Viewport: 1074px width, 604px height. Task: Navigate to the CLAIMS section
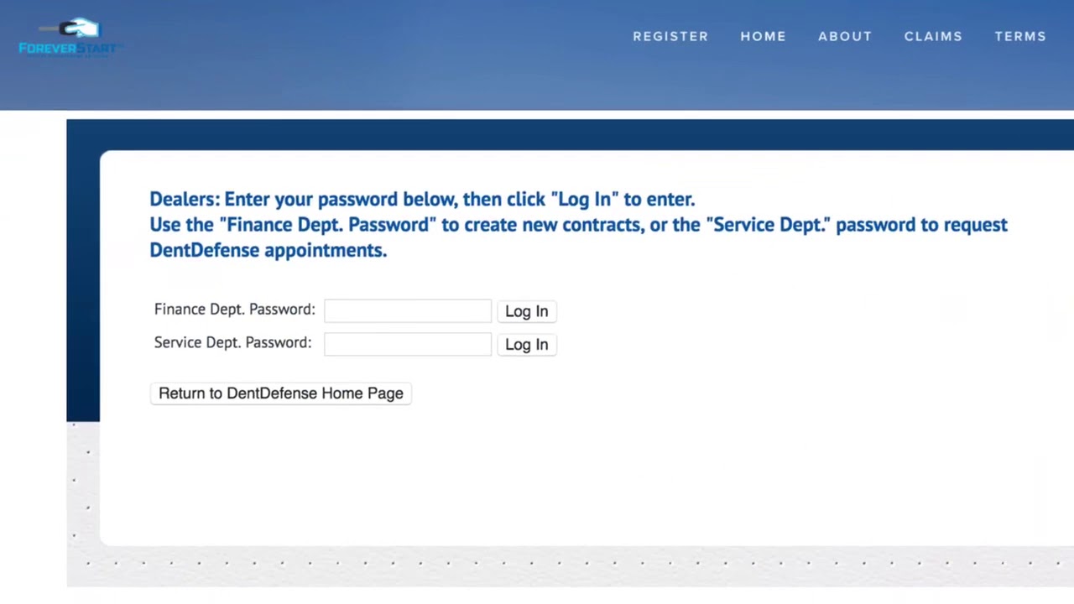pos(933,36)
